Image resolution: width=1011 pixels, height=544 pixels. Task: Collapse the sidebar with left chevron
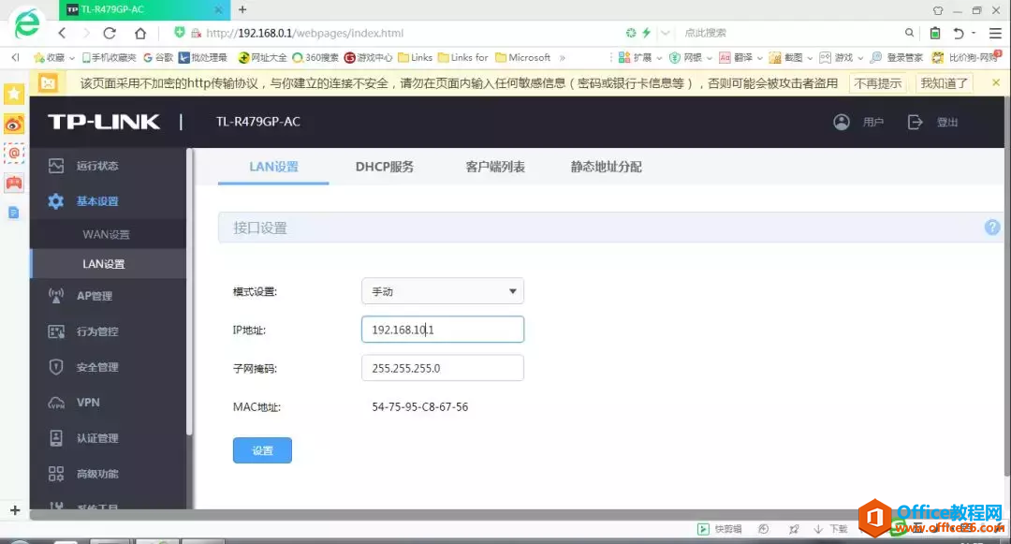pyautogui.click(x=15, y=58)
